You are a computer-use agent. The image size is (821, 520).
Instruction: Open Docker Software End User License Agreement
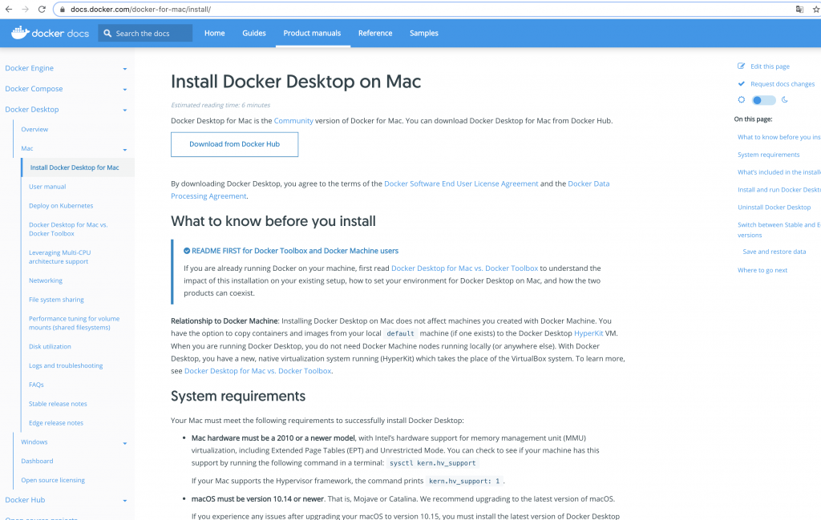pos(461,183)
